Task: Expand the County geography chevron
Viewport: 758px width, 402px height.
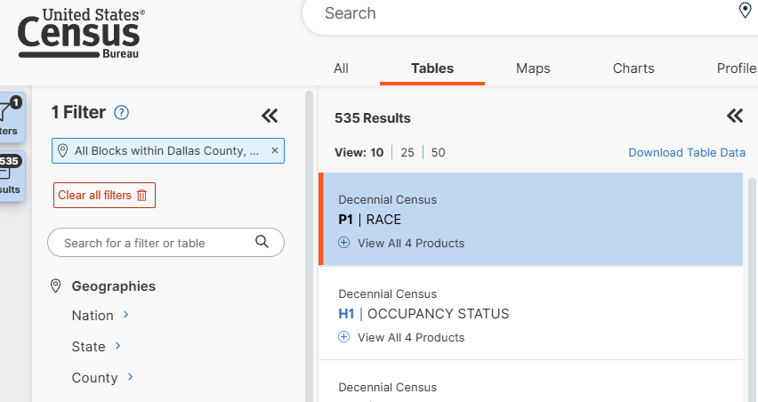Action: (130, 377)
